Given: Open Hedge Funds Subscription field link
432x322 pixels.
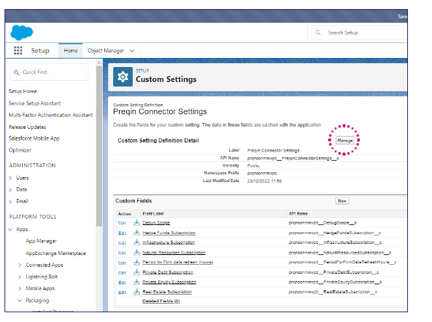Looking at the screenshot, I should point(169,233).
